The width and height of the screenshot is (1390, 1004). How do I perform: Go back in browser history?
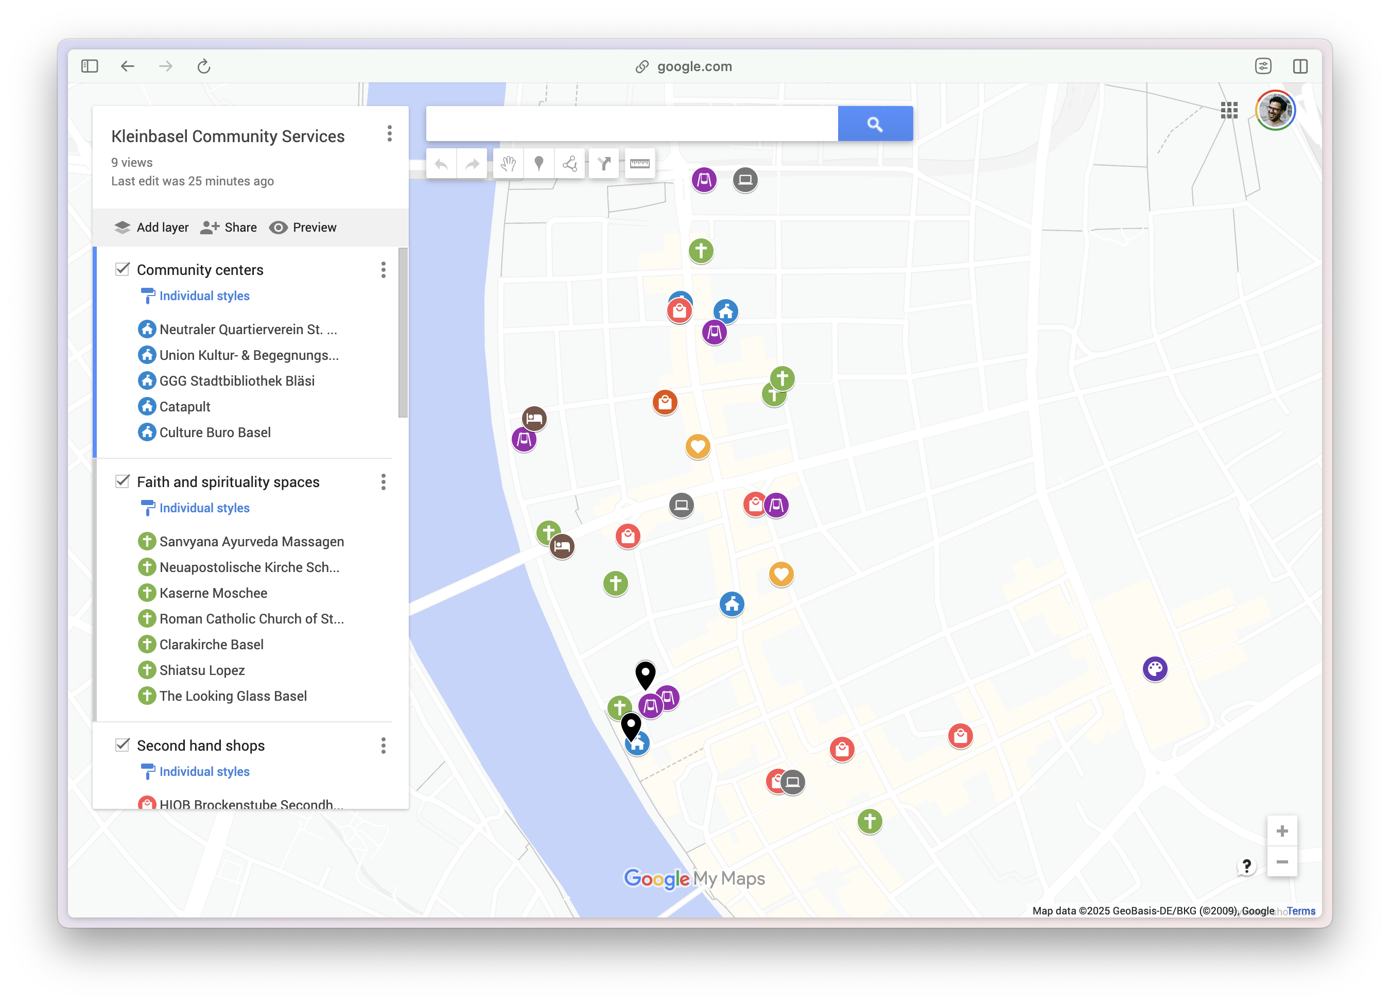pyautogui.click(x=128, y=66)
